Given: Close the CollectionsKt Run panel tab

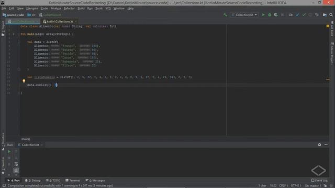Looking at the screenshot, I should 42,145.
